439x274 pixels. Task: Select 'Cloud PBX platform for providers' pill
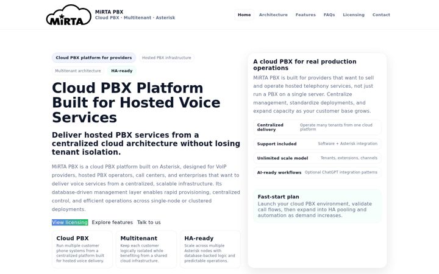94,58
